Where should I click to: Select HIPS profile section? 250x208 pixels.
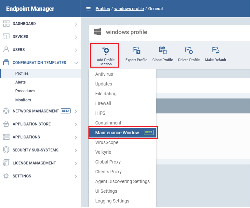tap(123, 113)
